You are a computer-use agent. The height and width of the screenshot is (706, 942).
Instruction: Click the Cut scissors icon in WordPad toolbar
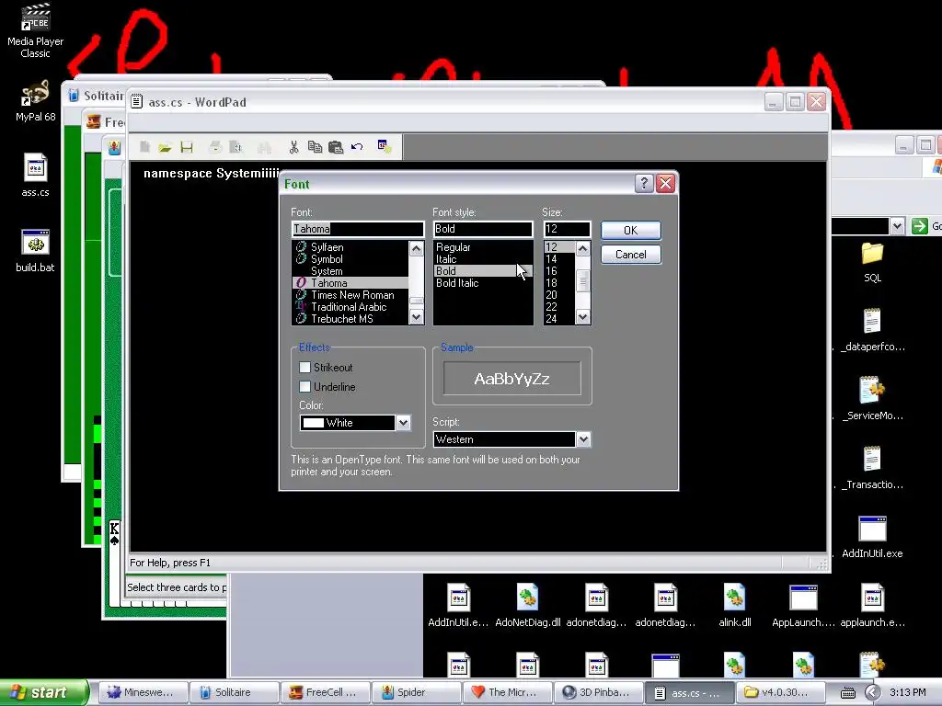[293, 147]
